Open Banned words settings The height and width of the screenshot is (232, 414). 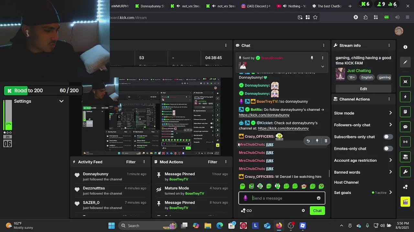pos(363,172)
